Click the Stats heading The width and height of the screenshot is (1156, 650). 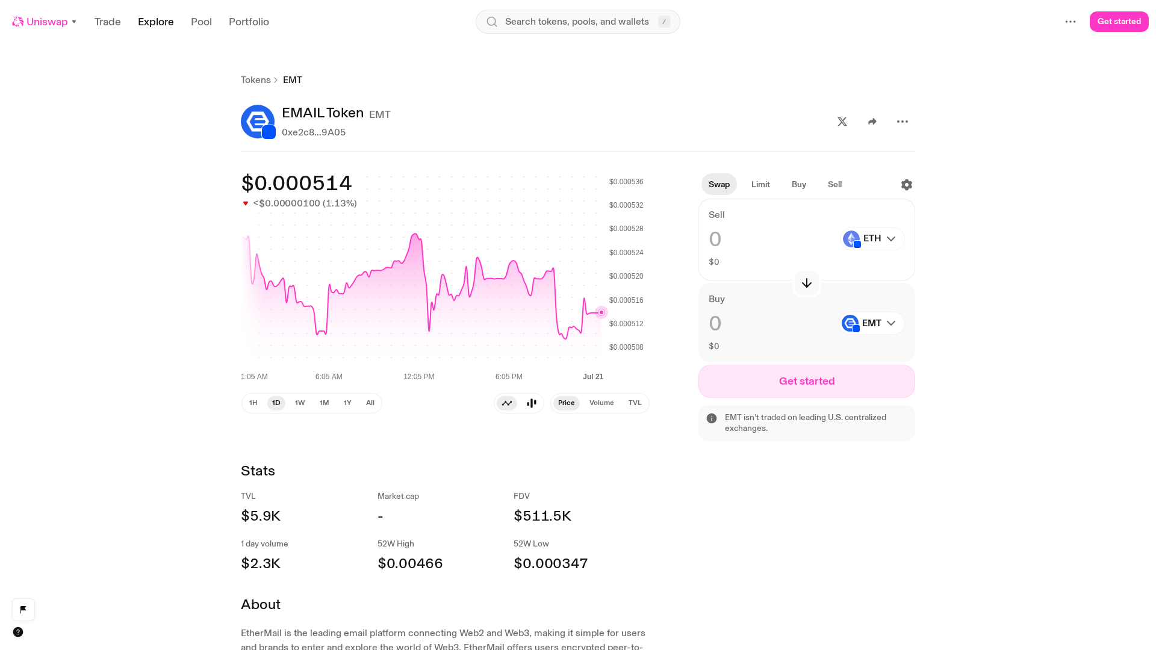pos(258,471)
